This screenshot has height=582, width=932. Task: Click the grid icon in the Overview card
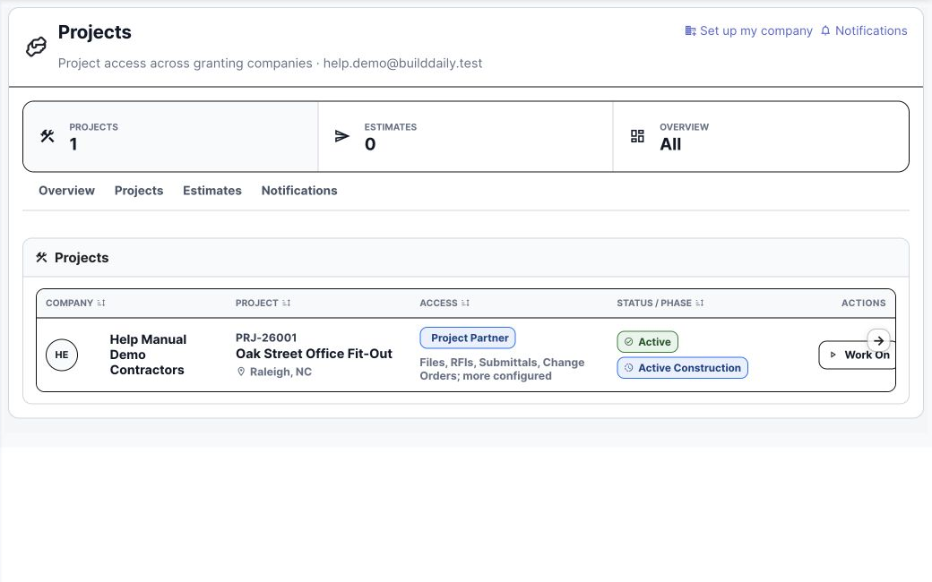point(637,136)
